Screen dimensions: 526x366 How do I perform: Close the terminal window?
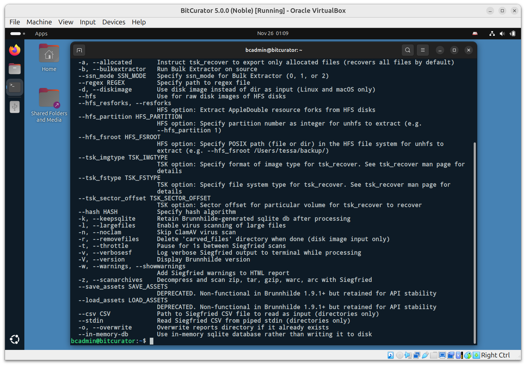(x=469, y=50)
